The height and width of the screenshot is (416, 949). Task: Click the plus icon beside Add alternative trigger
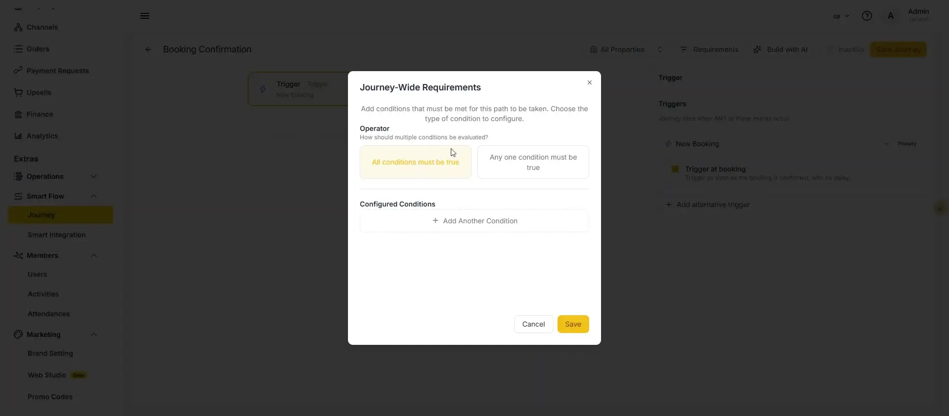(x=668, y=205)
